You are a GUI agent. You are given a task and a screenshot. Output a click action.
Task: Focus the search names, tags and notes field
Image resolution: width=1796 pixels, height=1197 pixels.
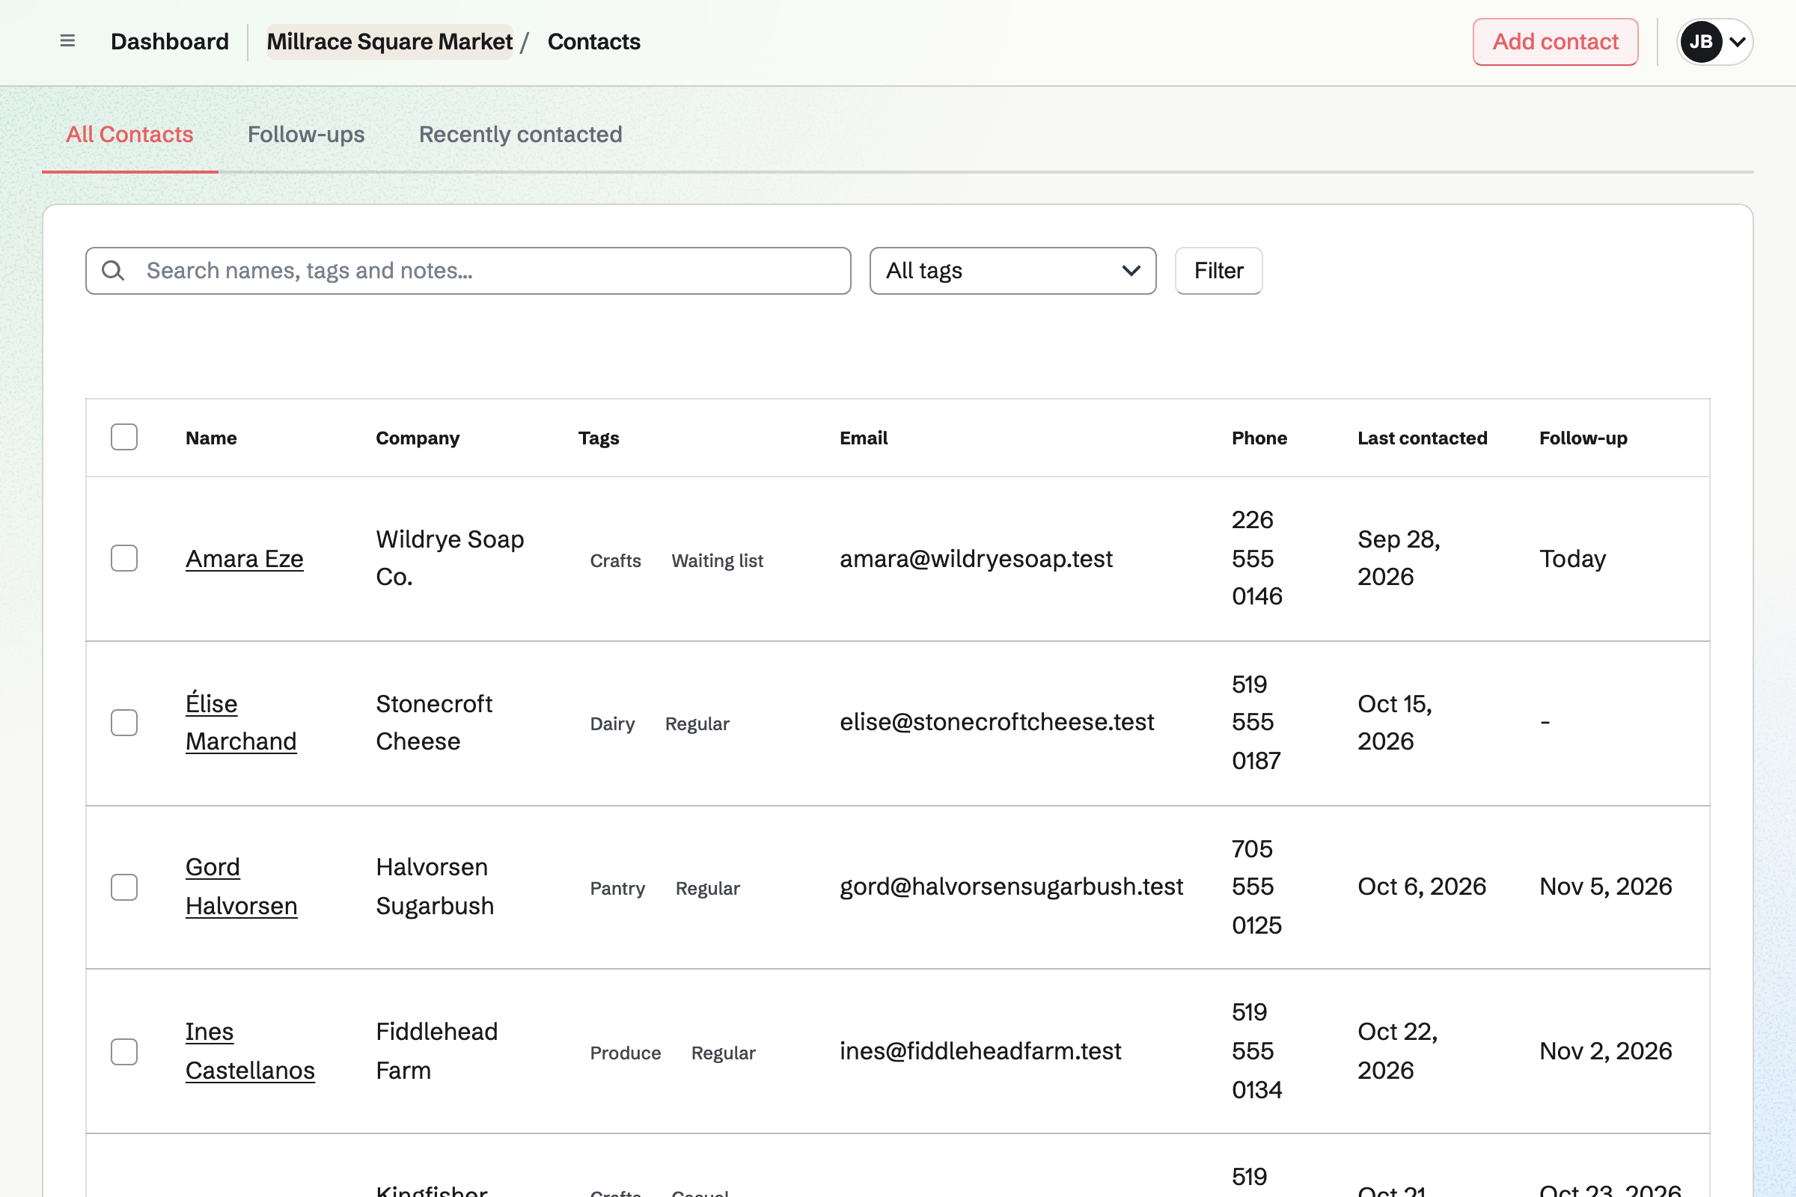(x=468, y=270)
